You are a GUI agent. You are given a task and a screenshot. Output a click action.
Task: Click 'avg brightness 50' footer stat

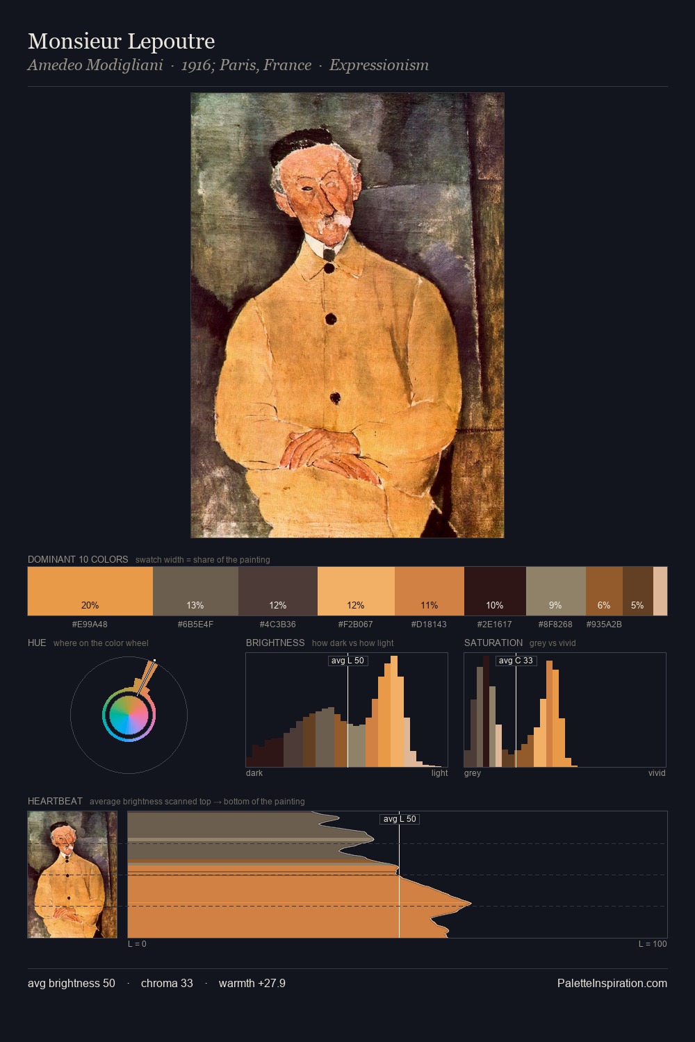click(x=72, y=983)
